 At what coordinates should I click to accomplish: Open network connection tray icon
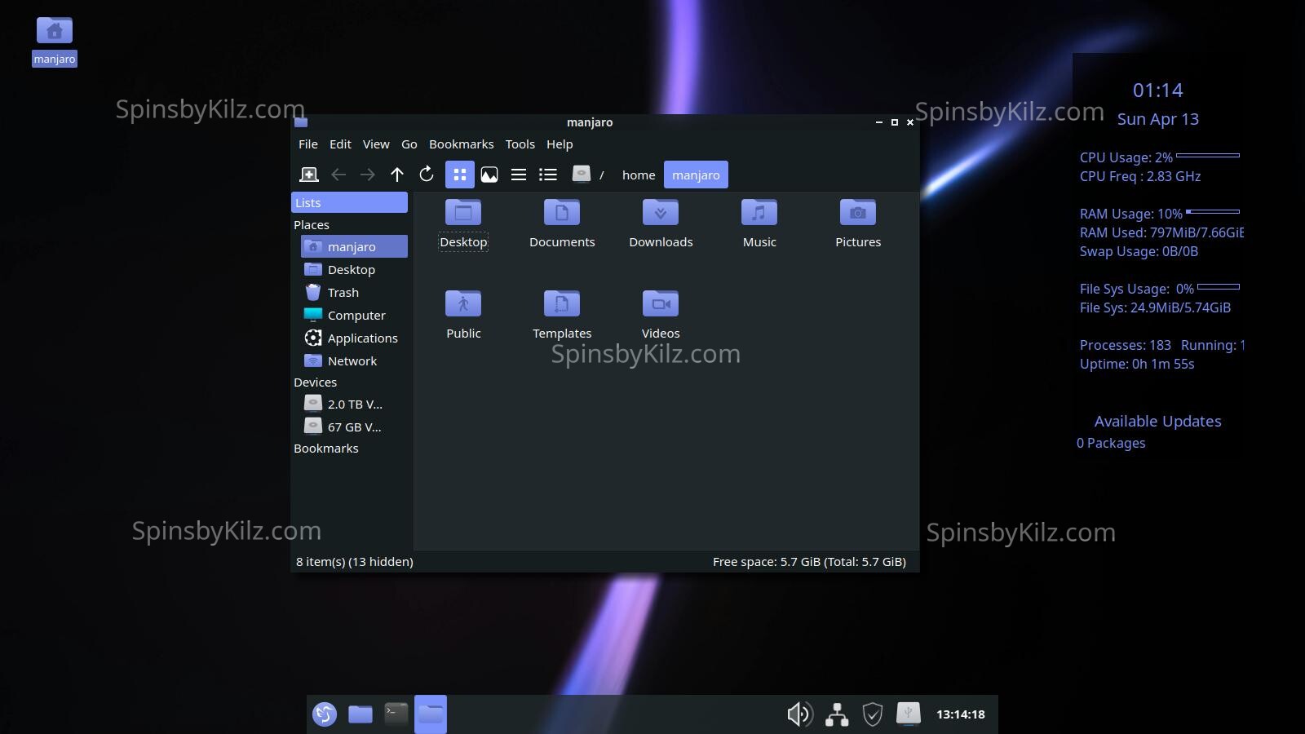tap(837, 714)
